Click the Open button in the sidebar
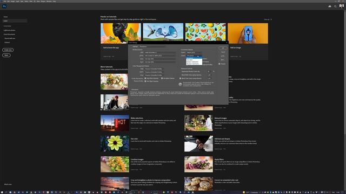The height and width of the screenshot is (194, 346). [x=6, y=55]
